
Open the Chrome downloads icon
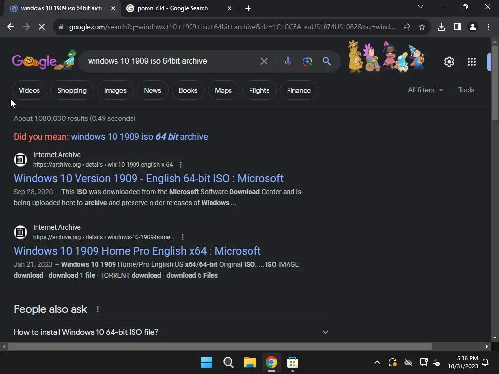[x=441, y=27]
